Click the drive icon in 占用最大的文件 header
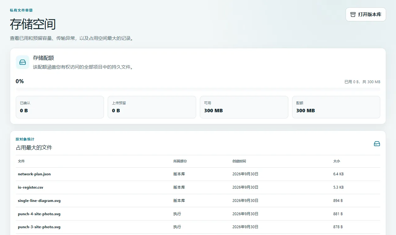The image size is (396, 235). pyautogui.click(x=377, y=144)
